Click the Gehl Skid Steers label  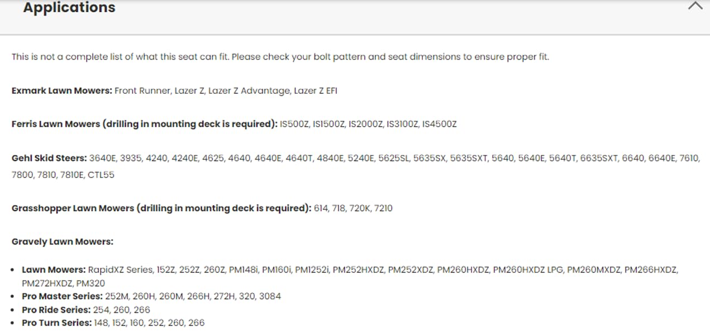[x=50, y=158]
